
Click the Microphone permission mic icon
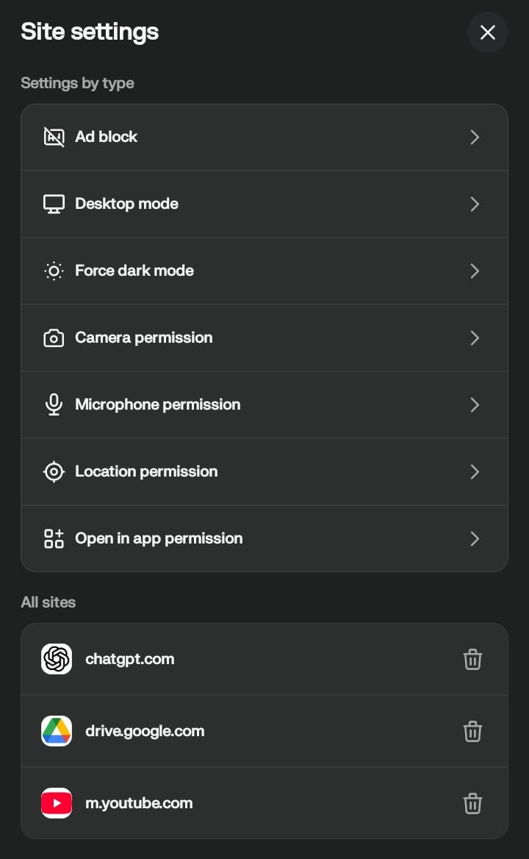tap(54, 404)
